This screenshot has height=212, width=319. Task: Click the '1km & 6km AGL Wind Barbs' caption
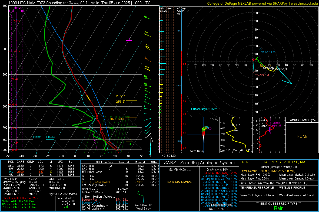[x=144, y=207]
